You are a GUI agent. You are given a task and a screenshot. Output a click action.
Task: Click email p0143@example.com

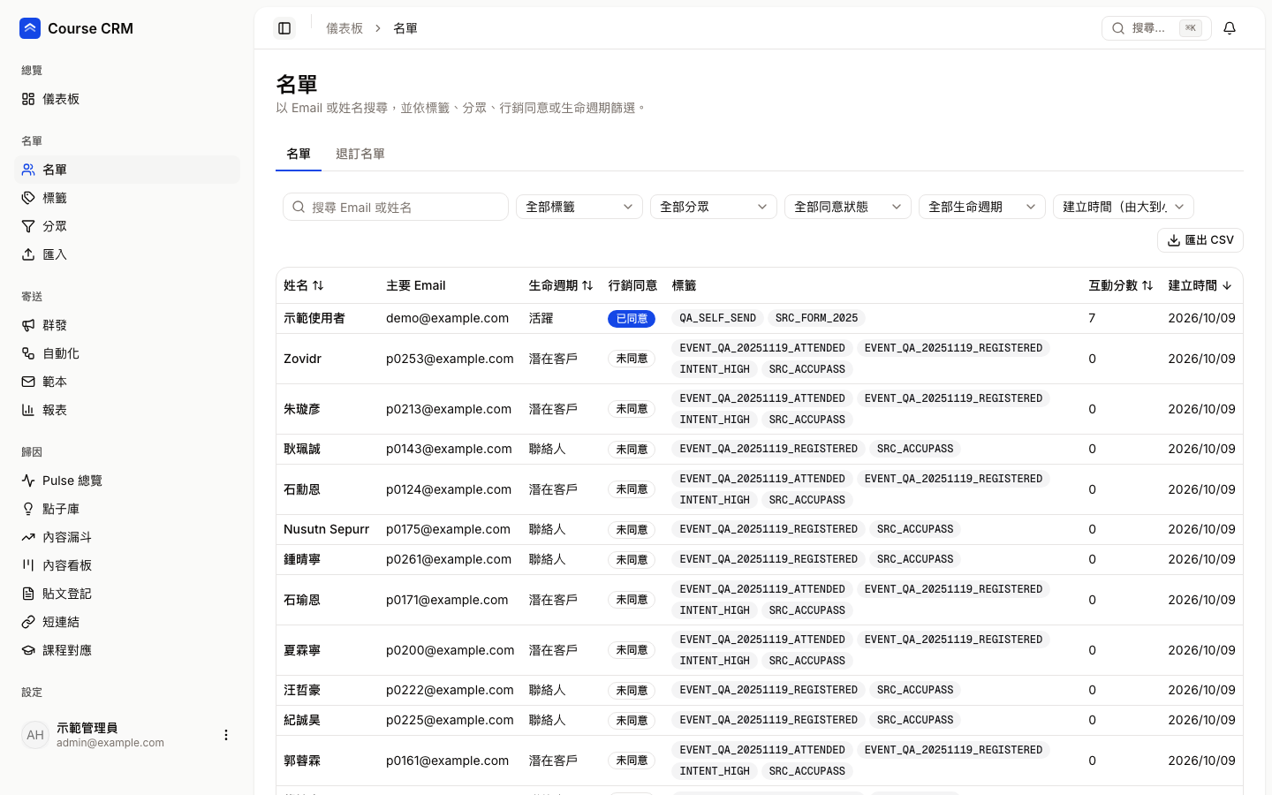(x=449, y=449)
